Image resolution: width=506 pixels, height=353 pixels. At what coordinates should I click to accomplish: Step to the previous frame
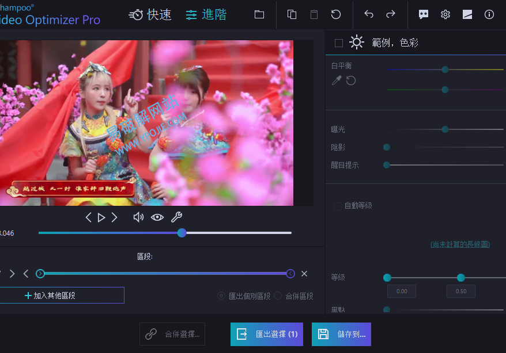click(x=88, y=217)
